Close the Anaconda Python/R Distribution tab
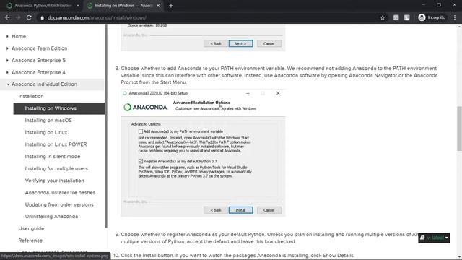462x260 pixels. [78, 6]
